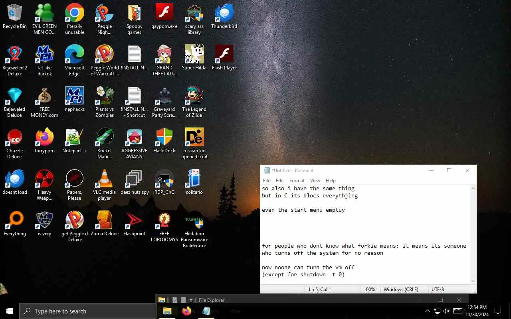
Task: Select the Flash Player desktop shortcut
Action: (224, 58)
